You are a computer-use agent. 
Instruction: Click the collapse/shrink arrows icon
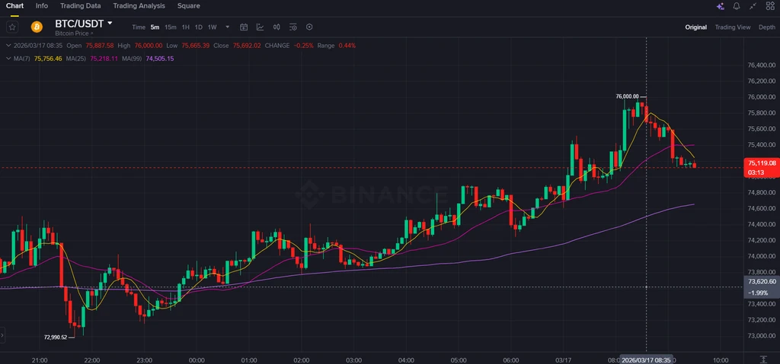[x=753, y=6]
